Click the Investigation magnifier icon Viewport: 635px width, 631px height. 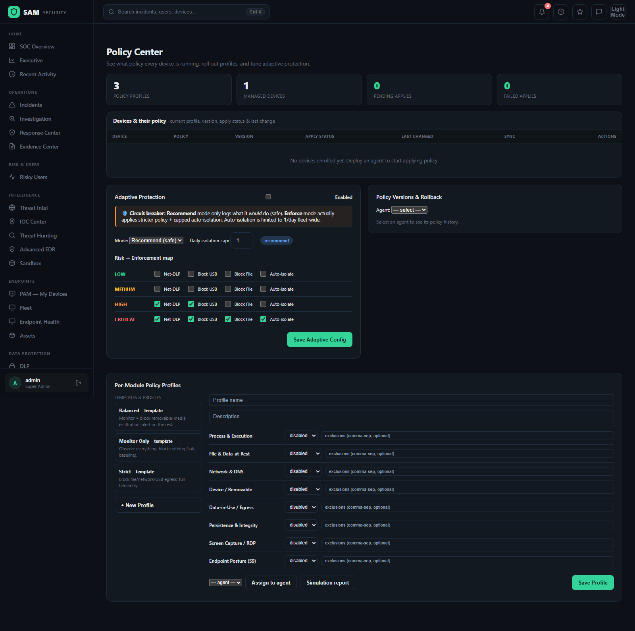click(12, 119)
